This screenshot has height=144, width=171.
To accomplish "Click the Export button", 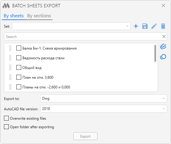I will pos(85,136).
